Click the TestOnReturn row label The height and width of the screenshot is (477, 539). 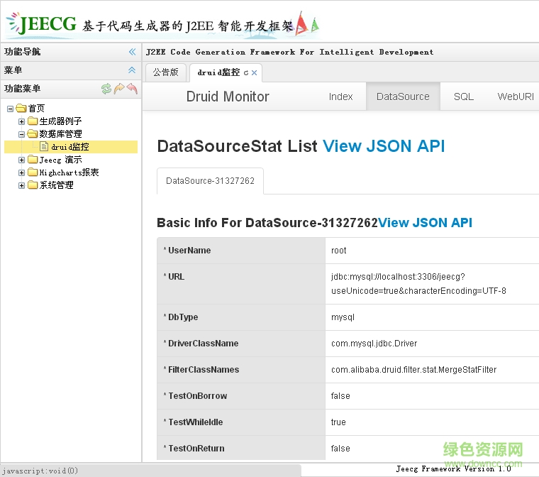(x=196, y=449)
